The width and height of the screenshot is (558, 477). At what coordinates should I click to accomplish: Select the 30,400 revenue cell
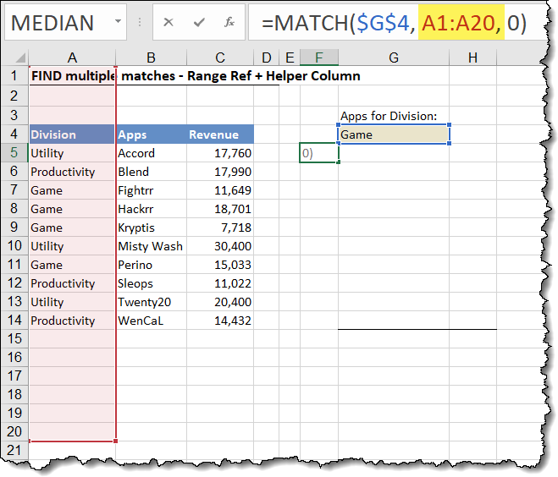[x=220, y=246]
